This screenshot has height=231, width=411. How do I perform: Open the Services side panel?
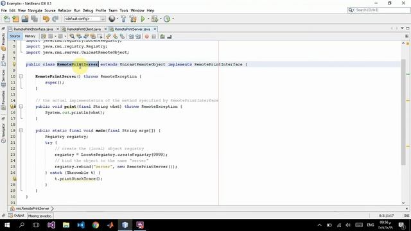(3, 78)
